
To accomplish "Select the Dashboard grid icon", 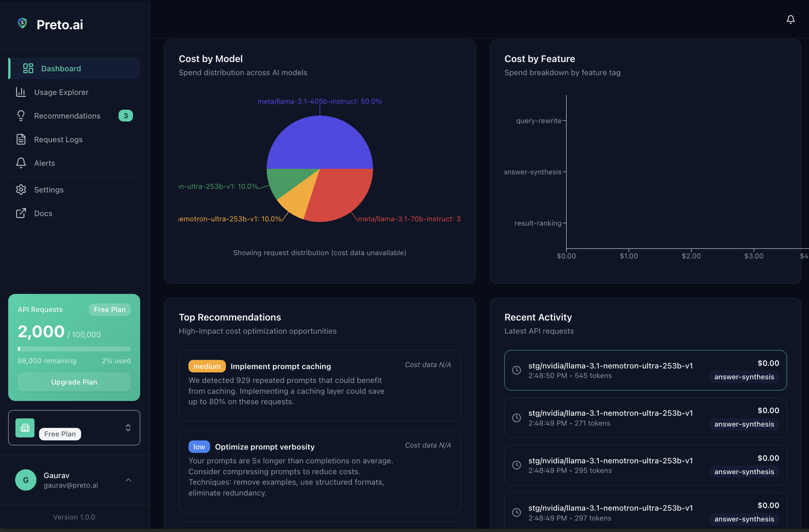I will point(28,68).
